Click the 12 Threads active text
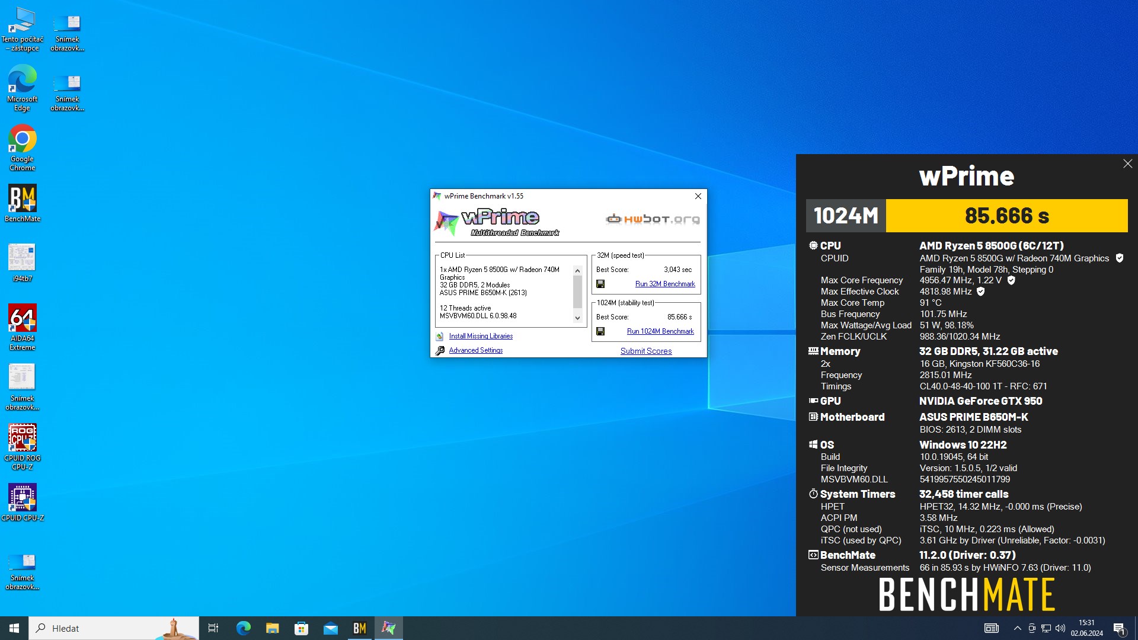 click(x=465, y=308)
